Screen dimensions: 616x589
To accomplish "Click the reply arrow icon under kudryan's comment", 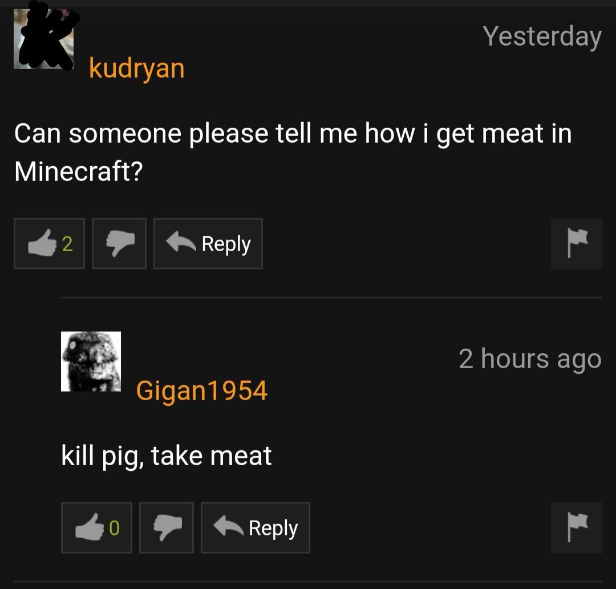I will point(181,242).
